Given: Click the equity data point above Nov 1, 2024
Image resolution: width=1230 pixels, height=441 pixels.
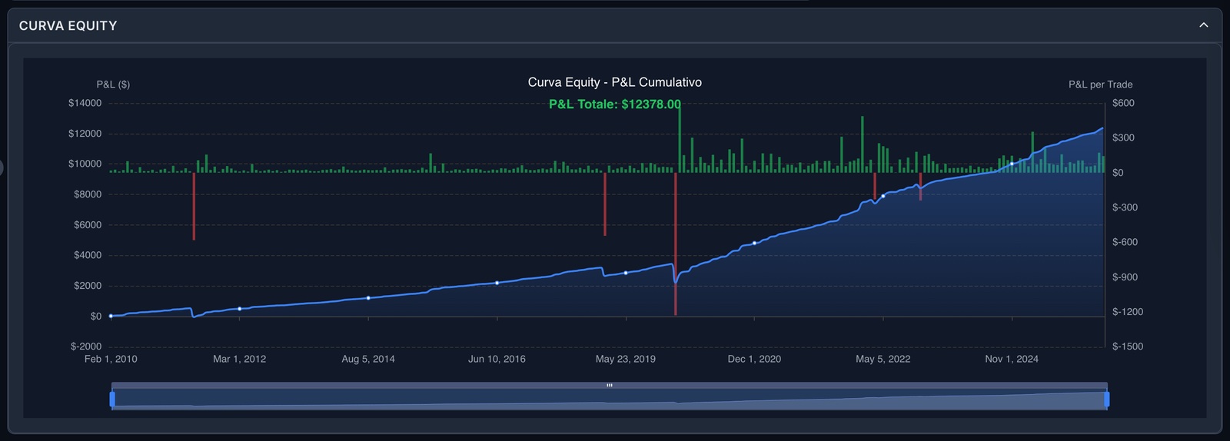Looking at the screenshot, I should (x=1012, y=164).
